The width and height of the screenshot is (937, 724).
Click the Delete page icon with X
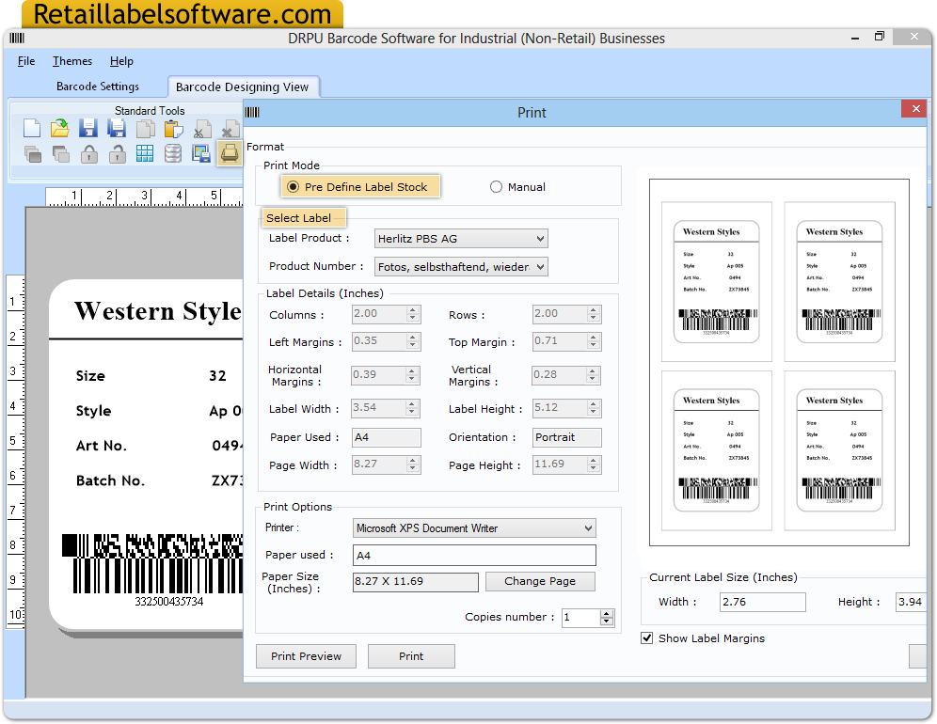click(230, 129)
